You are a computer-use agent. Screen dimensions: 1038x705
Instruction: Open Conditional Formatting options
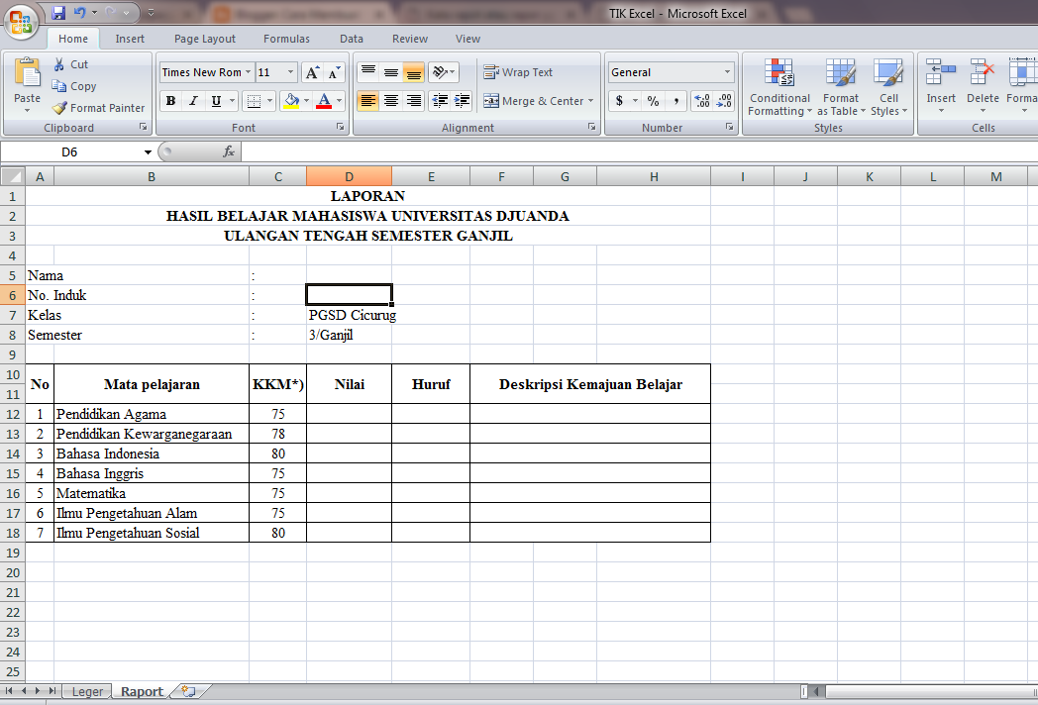[x=779, y=87]
